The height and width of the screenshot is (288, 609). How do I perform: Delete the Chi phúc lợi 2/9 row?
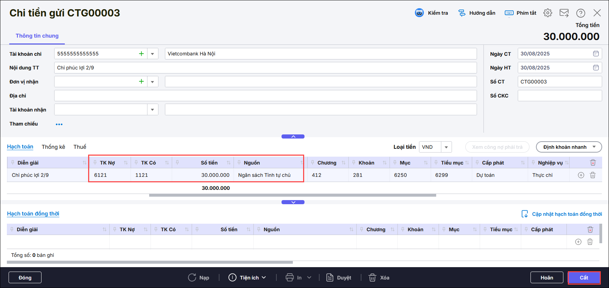pos(593,175)
